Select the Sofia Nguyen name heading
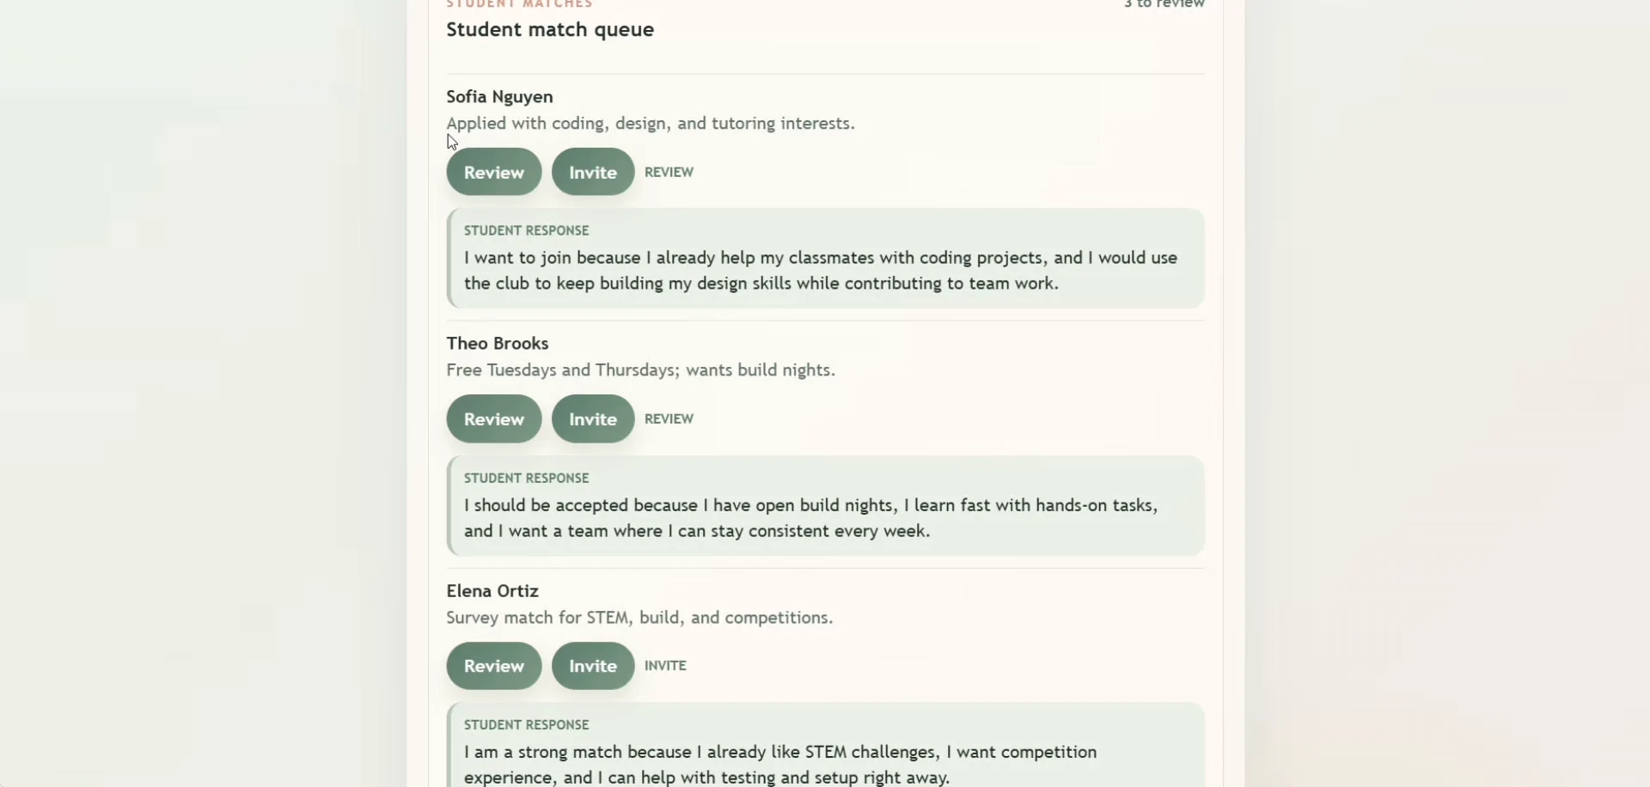Screen dimensions: 1650x787 [x=500, y=97]
